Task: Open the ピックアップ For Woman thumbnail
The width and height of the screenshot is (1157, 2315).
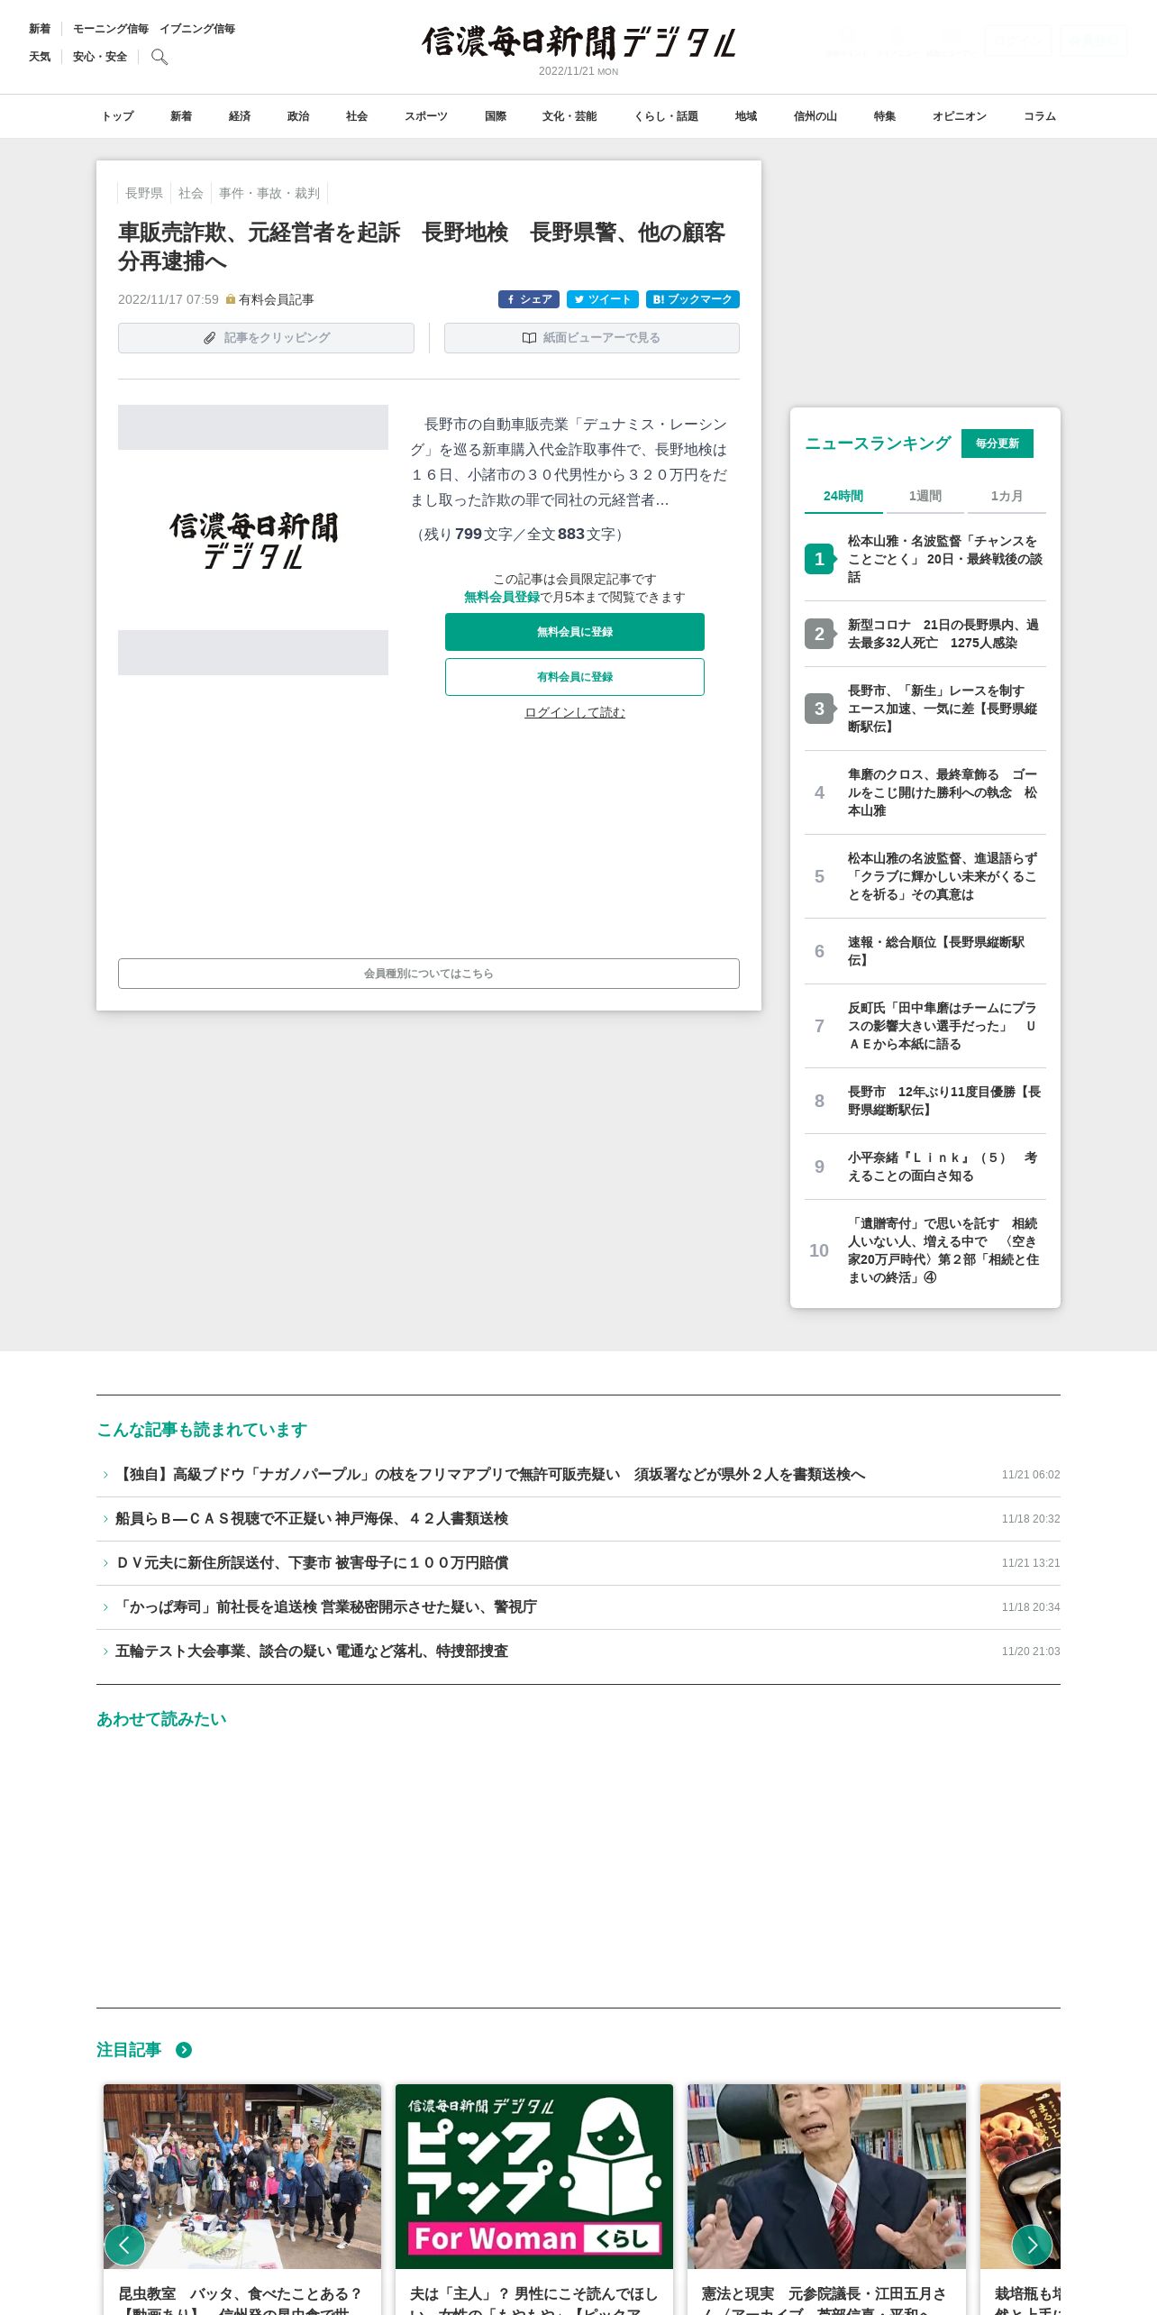Action: click(x=534, y=2176)
